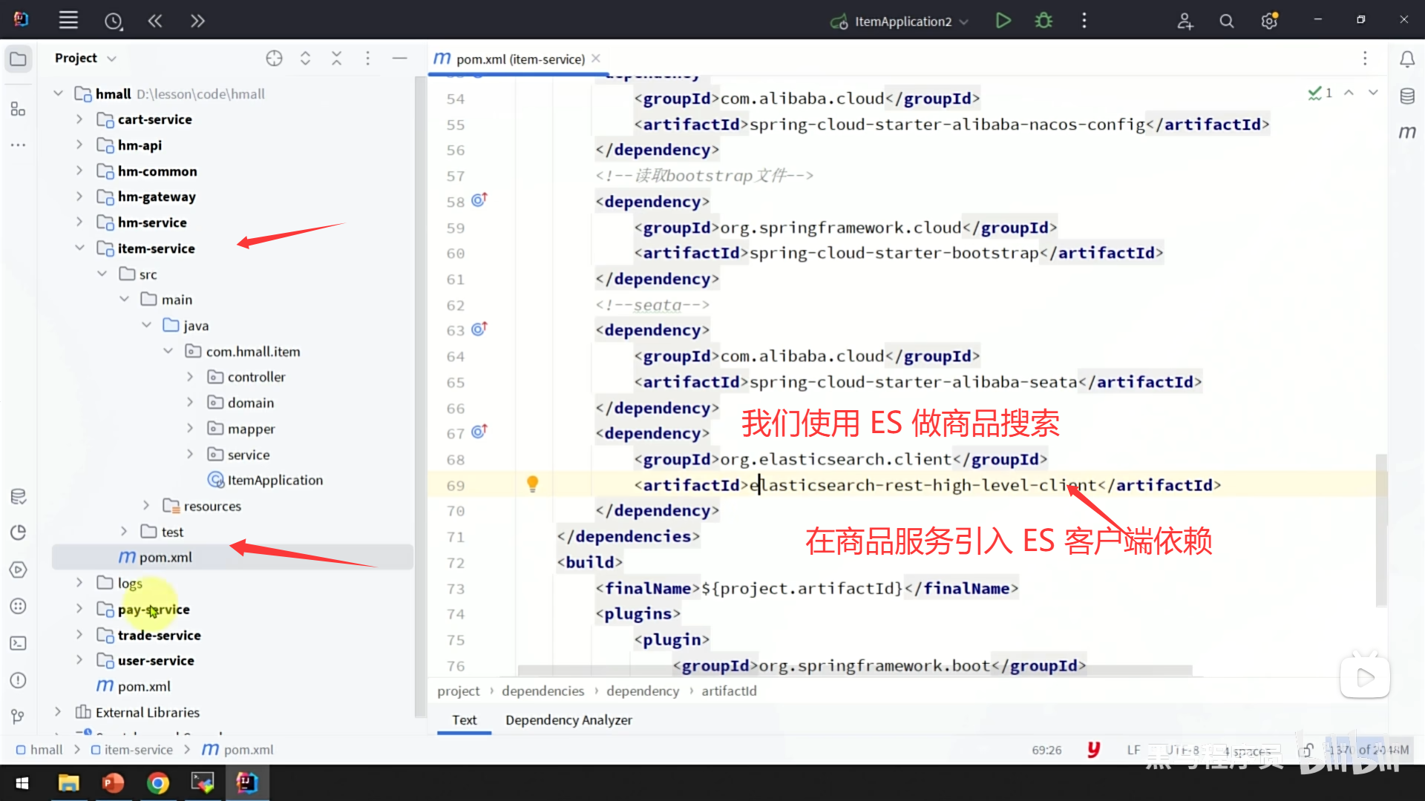
Task: Open the Database tool window icon
Action: pyautogui.click(x=1407, y=96)
